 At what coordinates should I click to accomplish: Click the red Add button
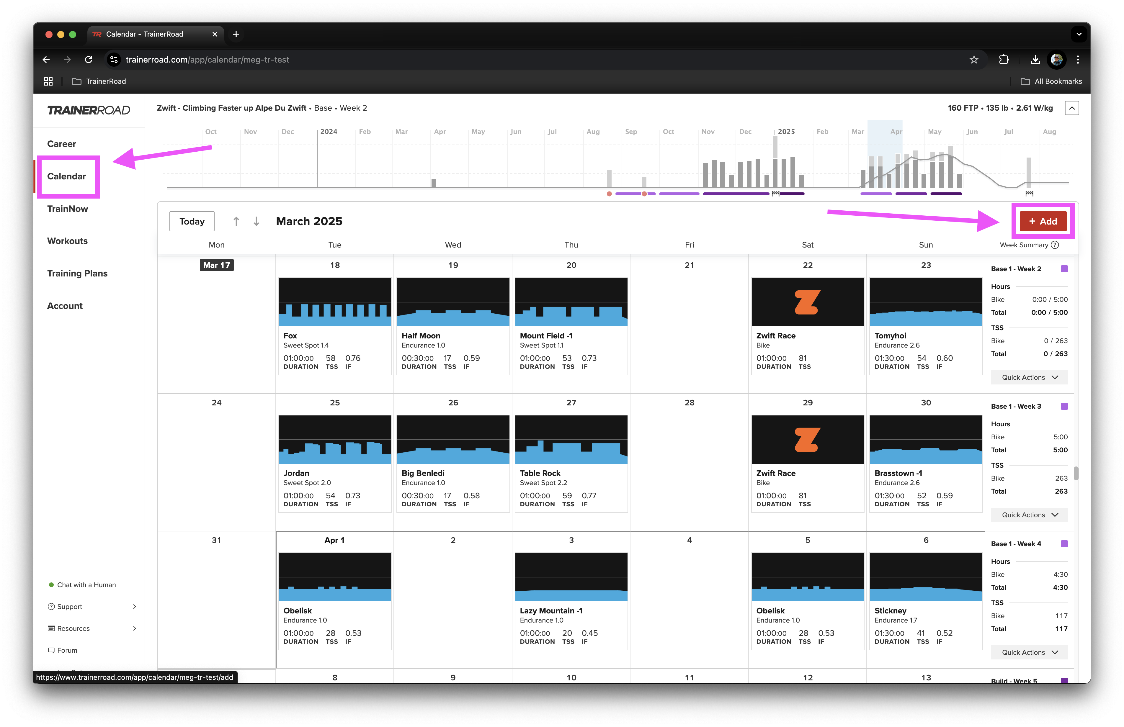(x=1043, y=221)
